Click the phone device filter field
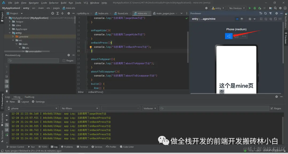The image size is (288, 154). [x=32, y=108]
